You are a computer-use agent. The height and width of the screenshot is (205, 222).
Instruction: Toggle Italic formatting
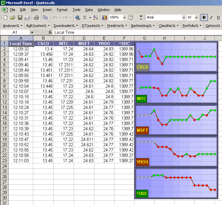click(x=211, y=18)
